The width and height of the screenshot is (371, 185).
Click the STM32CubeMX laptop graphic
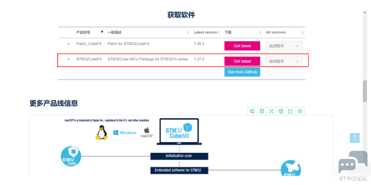(x=180, y=131)
